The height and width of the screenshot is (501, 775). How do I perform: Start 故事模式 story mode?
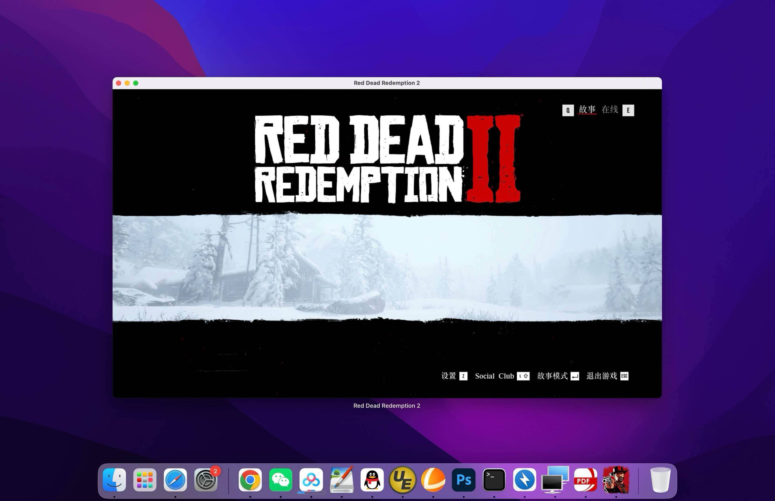pos(552,376)
